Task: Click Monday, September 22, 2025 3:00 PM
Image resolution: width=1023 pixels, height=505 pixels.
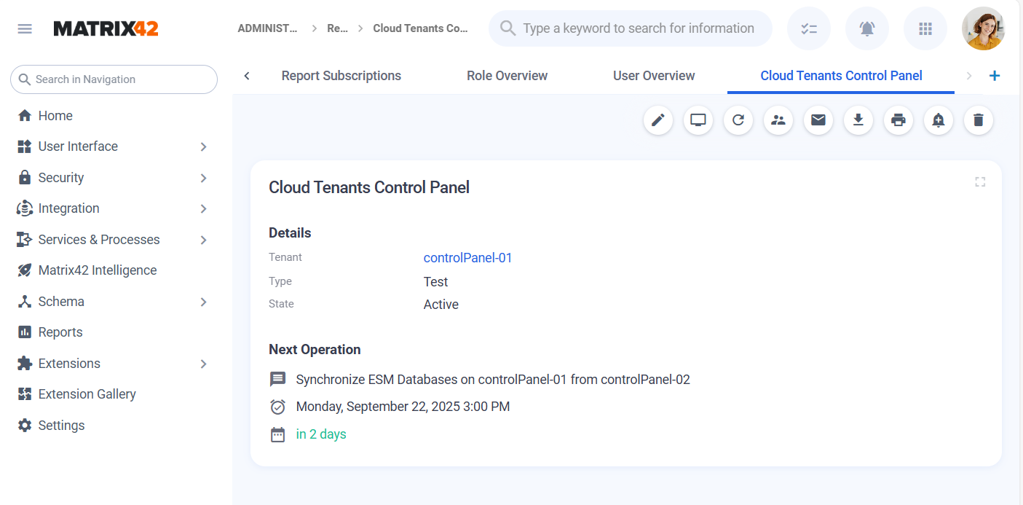Action: tap(403, 407)
